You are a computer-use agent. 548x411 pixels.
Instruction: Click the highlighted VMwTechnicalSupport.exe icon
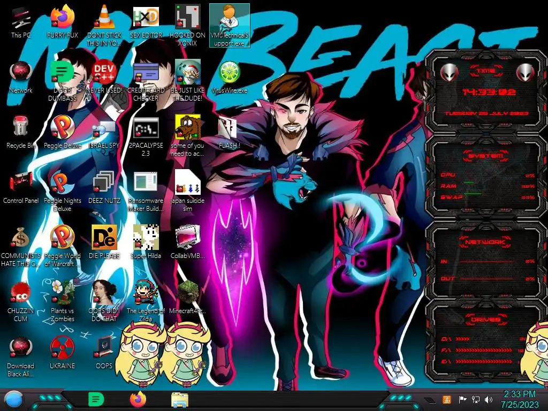[x=229, y=26]
